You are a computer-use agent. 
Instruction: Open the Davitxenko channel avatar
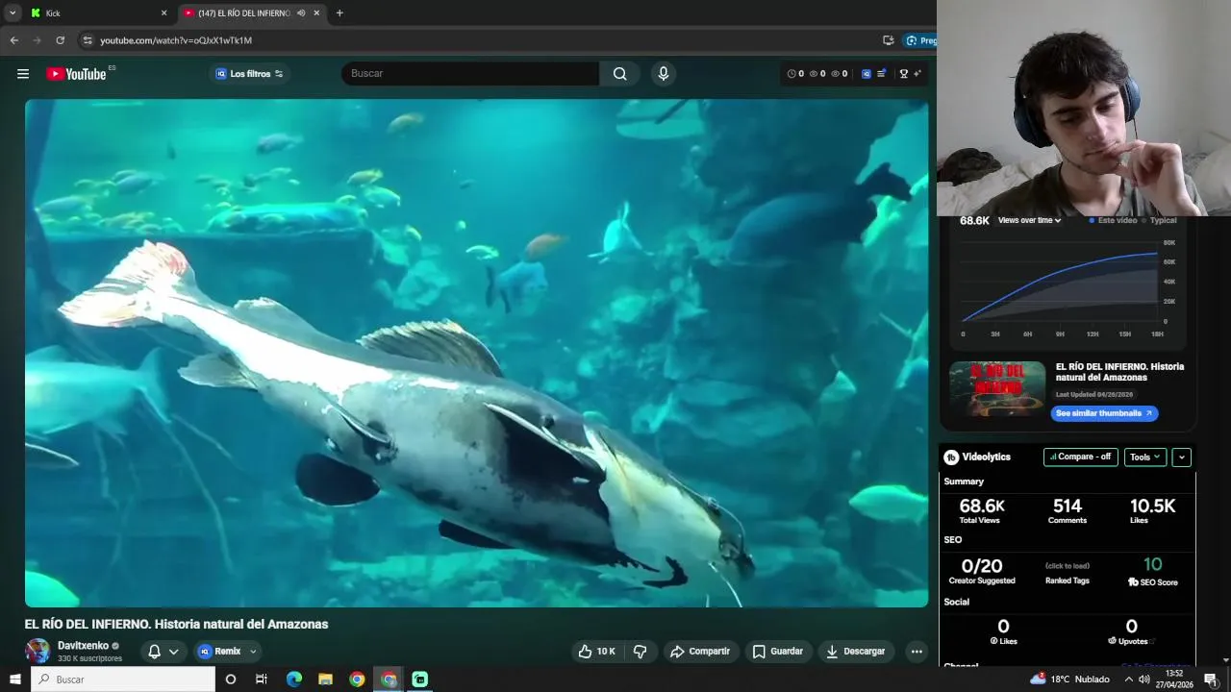pyautogui.click(x=38, y=651)
